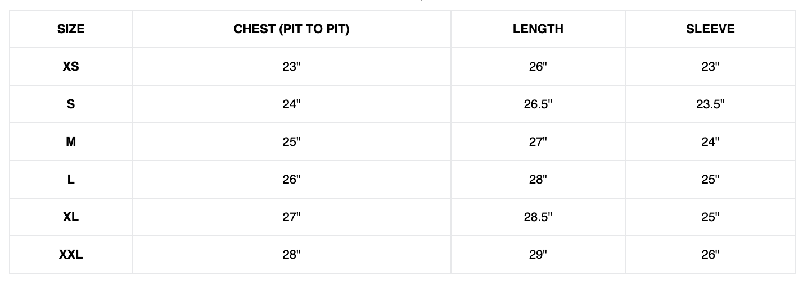The image size is (803, 284).
Task: Click the L sleeve value in row L
Action: click(x=710, y=180)
